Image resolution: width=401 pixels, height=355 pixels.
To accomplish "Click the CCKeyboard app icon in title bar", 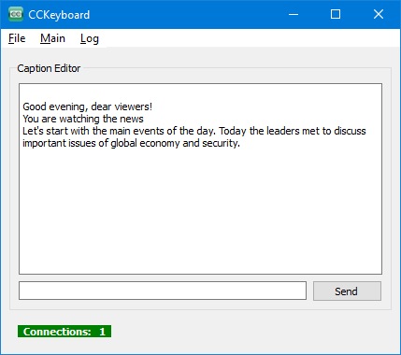I will [x=16, y=14].
